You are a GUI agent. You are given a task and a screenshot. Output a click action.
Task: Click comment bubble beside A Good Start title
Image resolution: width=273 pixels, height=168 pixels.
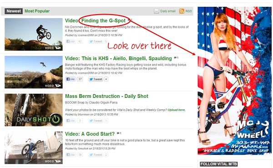click(x=119, y=133)
